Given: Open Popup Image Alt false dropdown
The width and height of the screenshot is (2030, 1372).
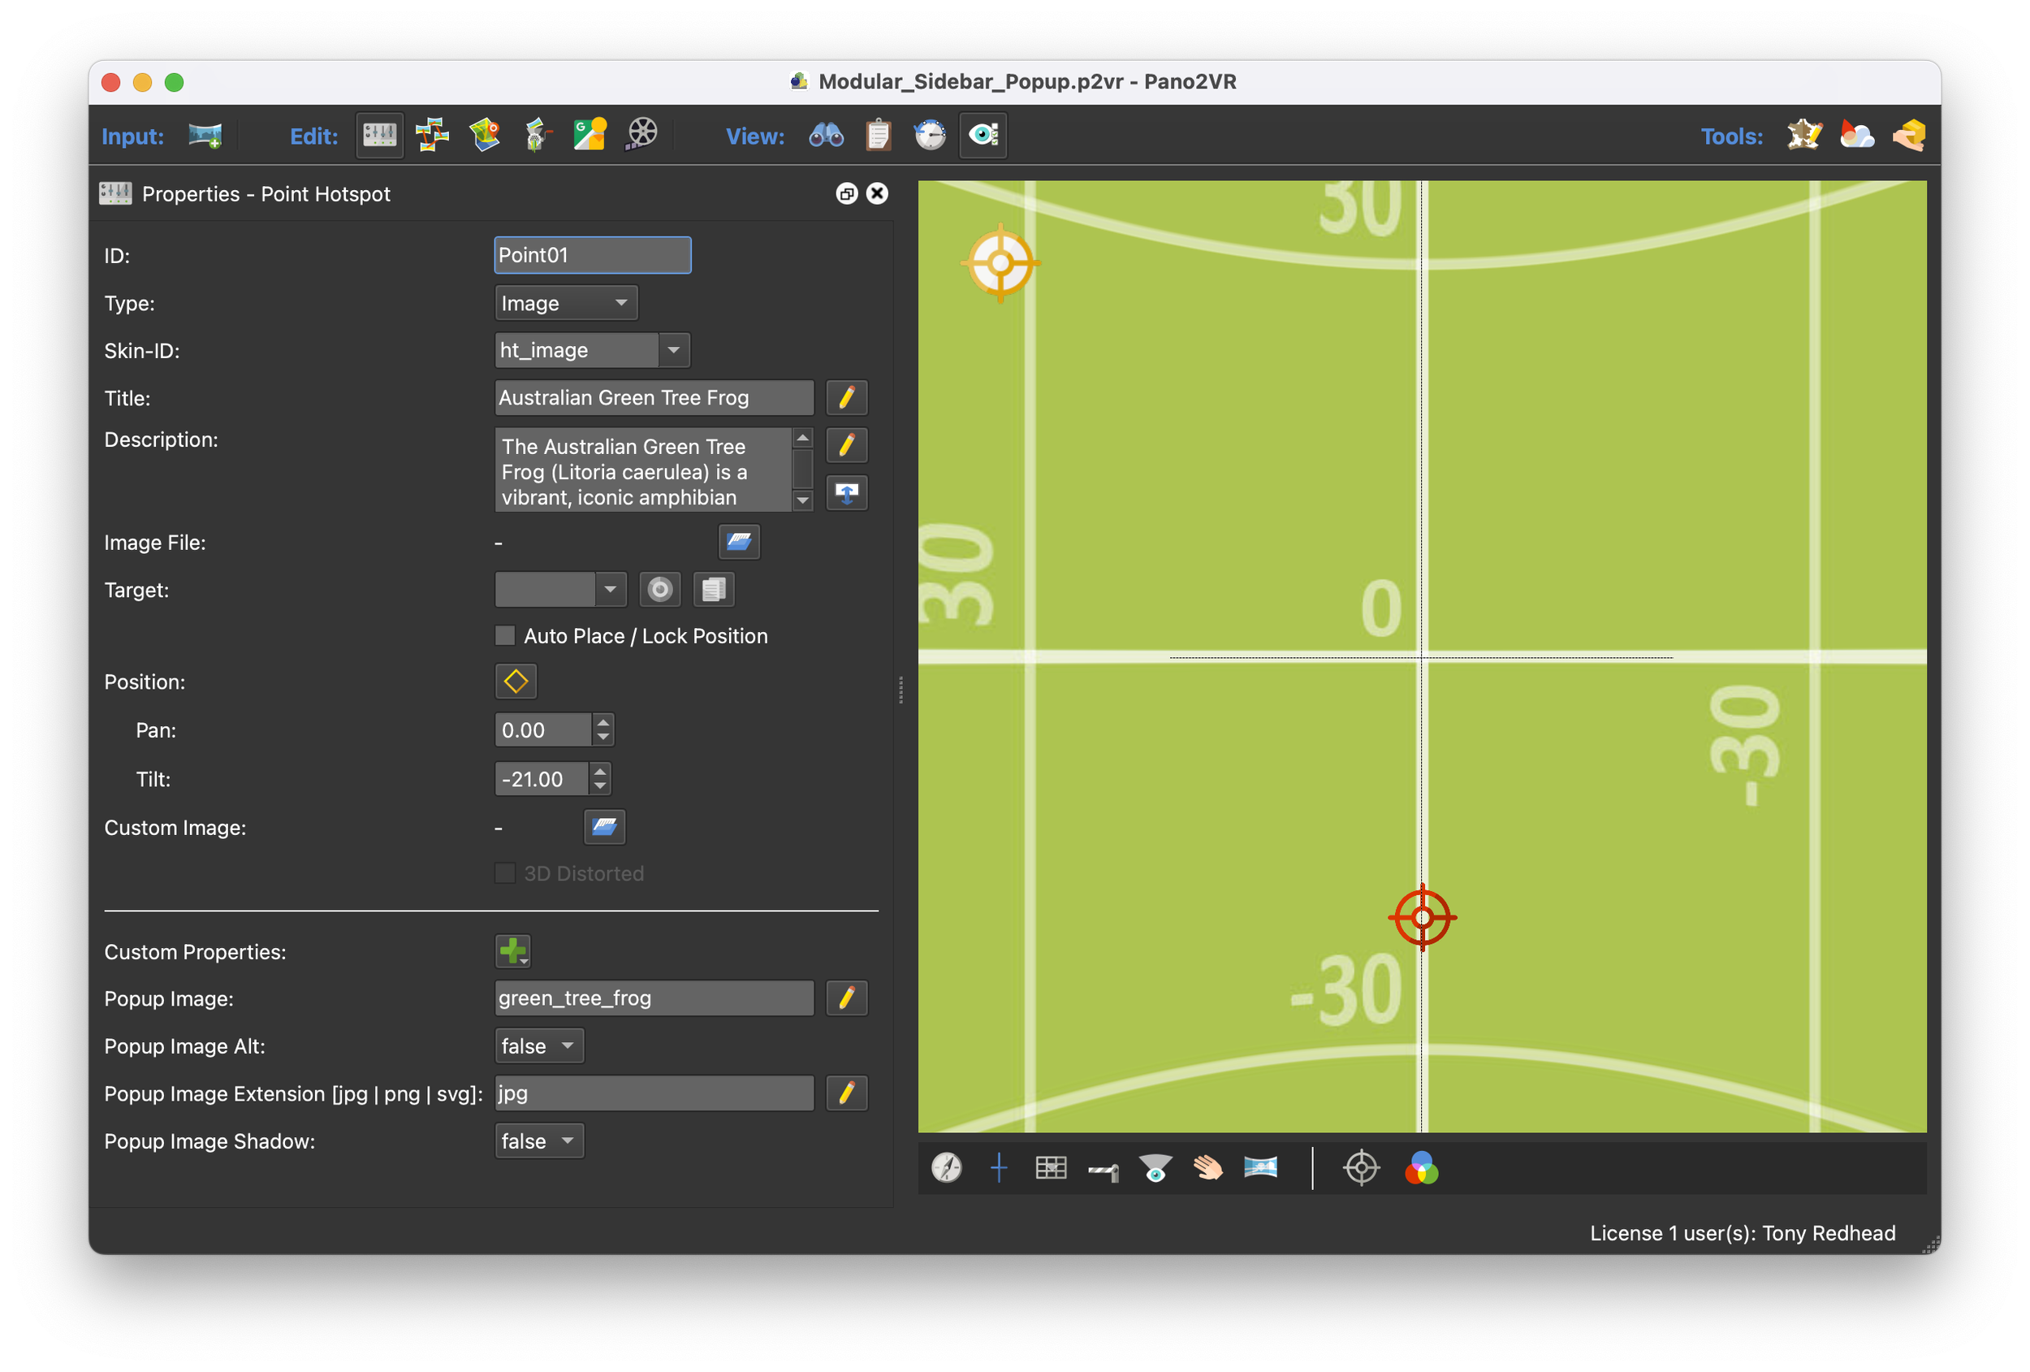Looking at the screenshot, I should pos(539,1046).
